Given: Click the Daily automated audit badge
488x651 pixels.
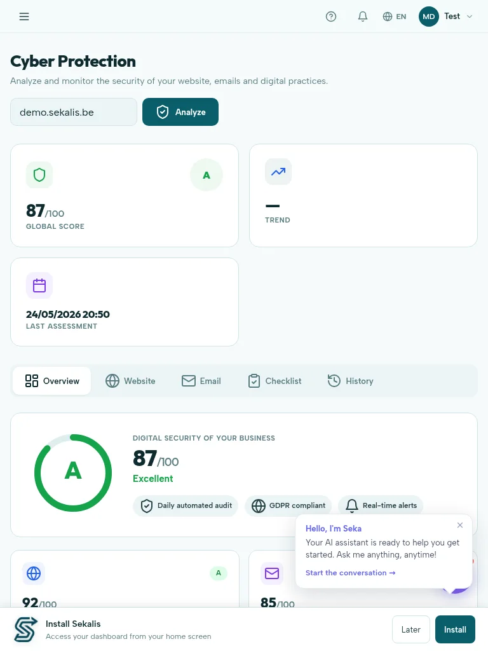Looking at the screenshot, I should pyautogui.click(x=186, y=505).
